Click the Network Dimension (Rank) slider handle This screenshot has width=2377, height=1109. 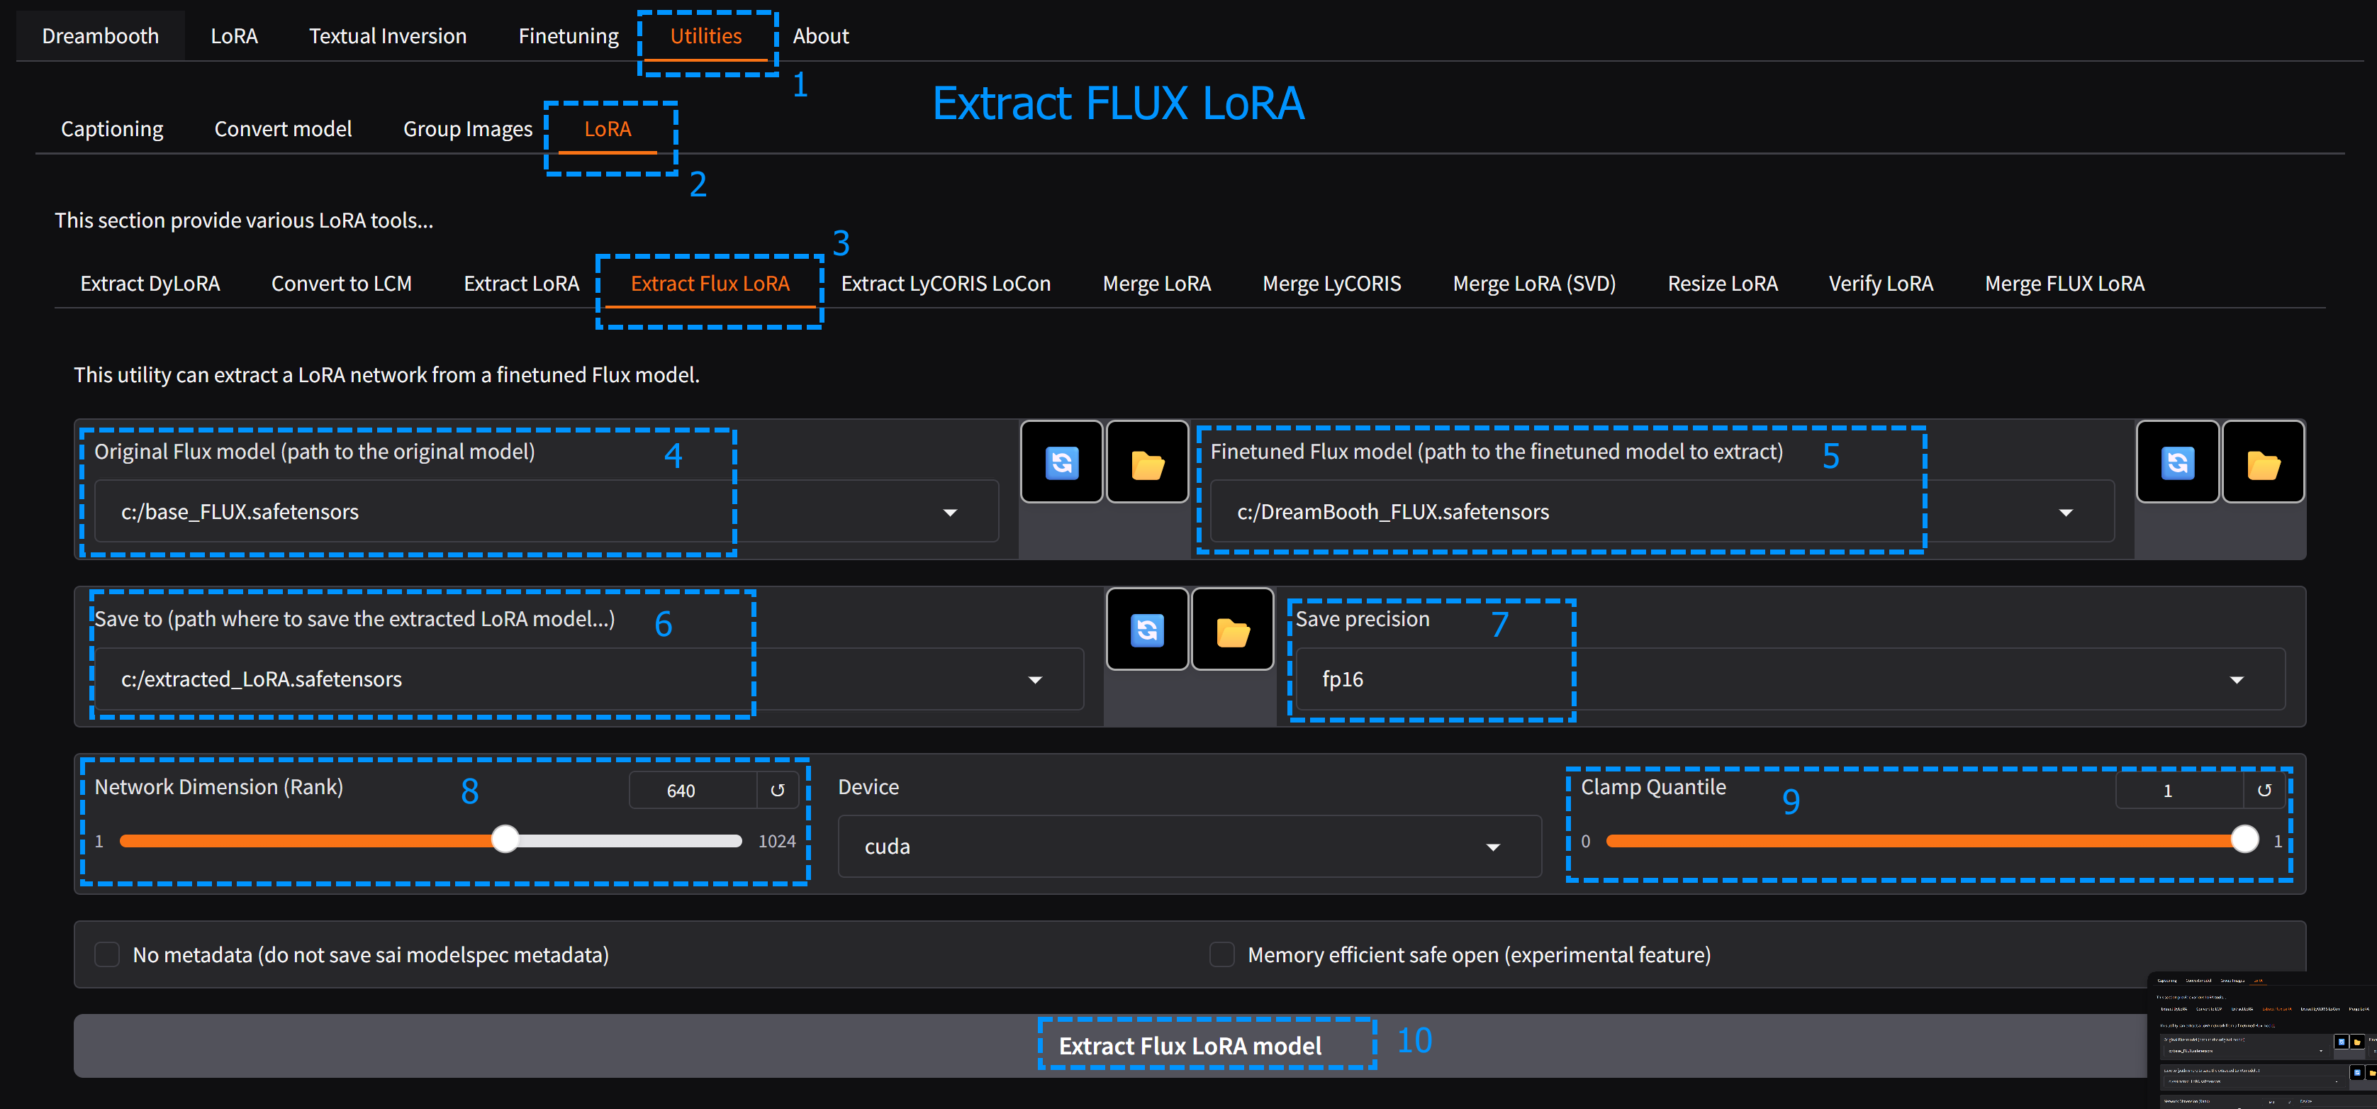coord(505,840)
